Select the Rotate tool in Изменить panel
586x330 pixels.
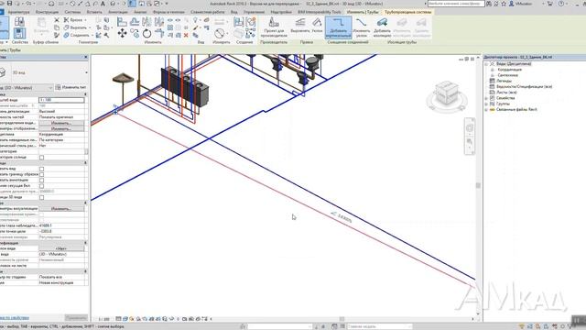pos(146,33)
